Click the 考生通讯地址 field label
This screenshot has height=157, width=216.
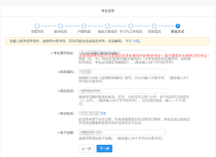coord(64,53)
